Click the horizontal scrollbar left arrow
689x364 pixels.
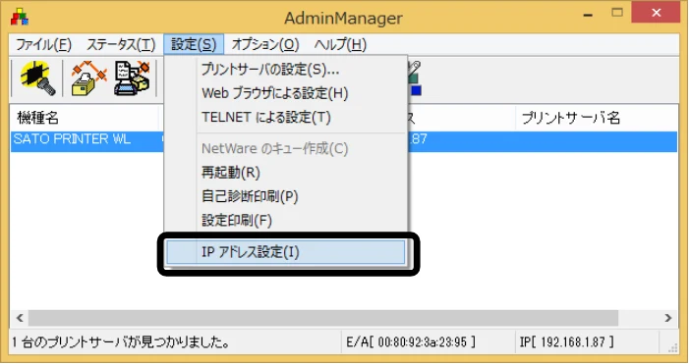pos(20,318)
